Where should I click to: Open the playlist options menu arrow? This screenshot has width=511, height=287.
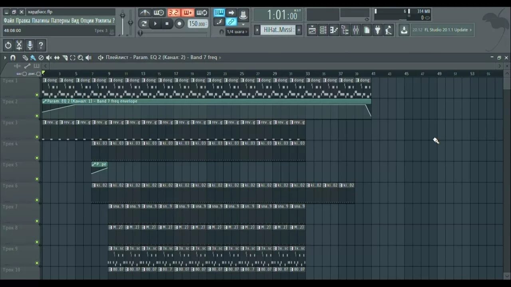(5, 58)
